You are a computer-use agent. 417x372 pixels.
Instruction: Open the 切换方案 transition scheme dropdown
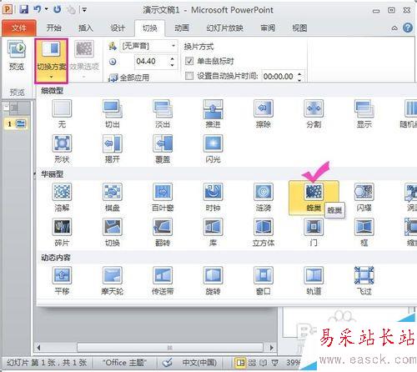coord(52,61)
